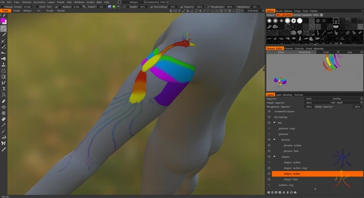Collapse the phoenix layer group

tap(274, 140)
